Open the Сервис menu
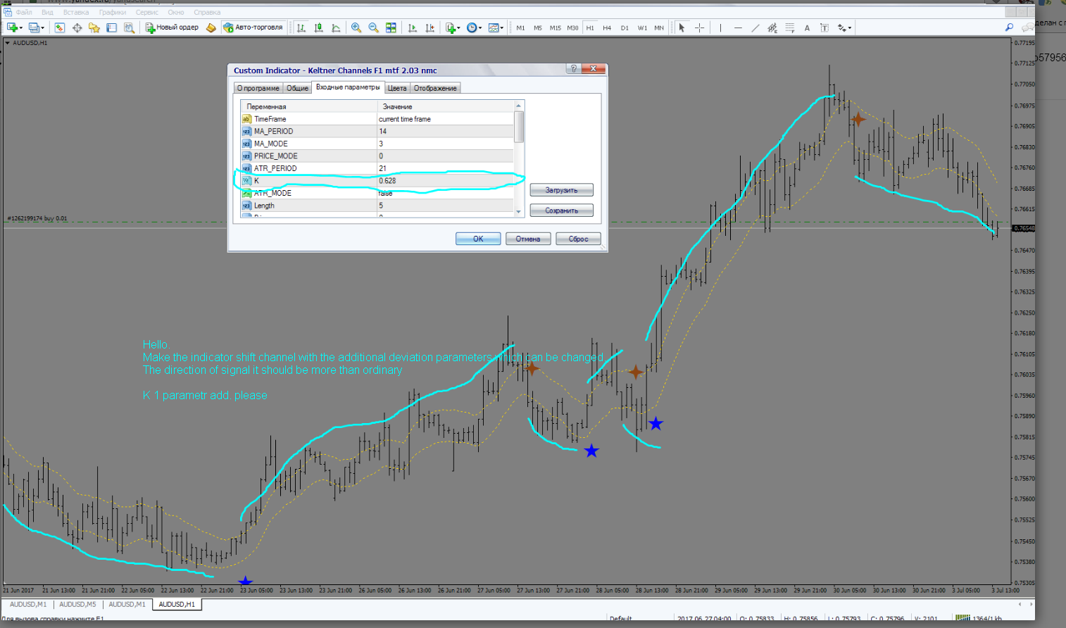 point(147,12)
